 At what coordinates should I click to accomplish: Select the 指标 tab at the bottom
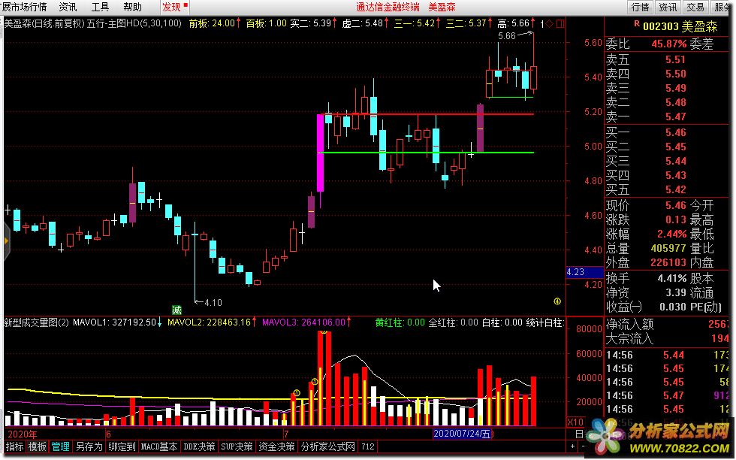coord(14,446)
